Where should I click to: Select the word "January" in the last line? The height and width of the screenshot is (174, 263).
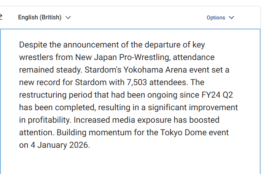[x=52, y=145]
